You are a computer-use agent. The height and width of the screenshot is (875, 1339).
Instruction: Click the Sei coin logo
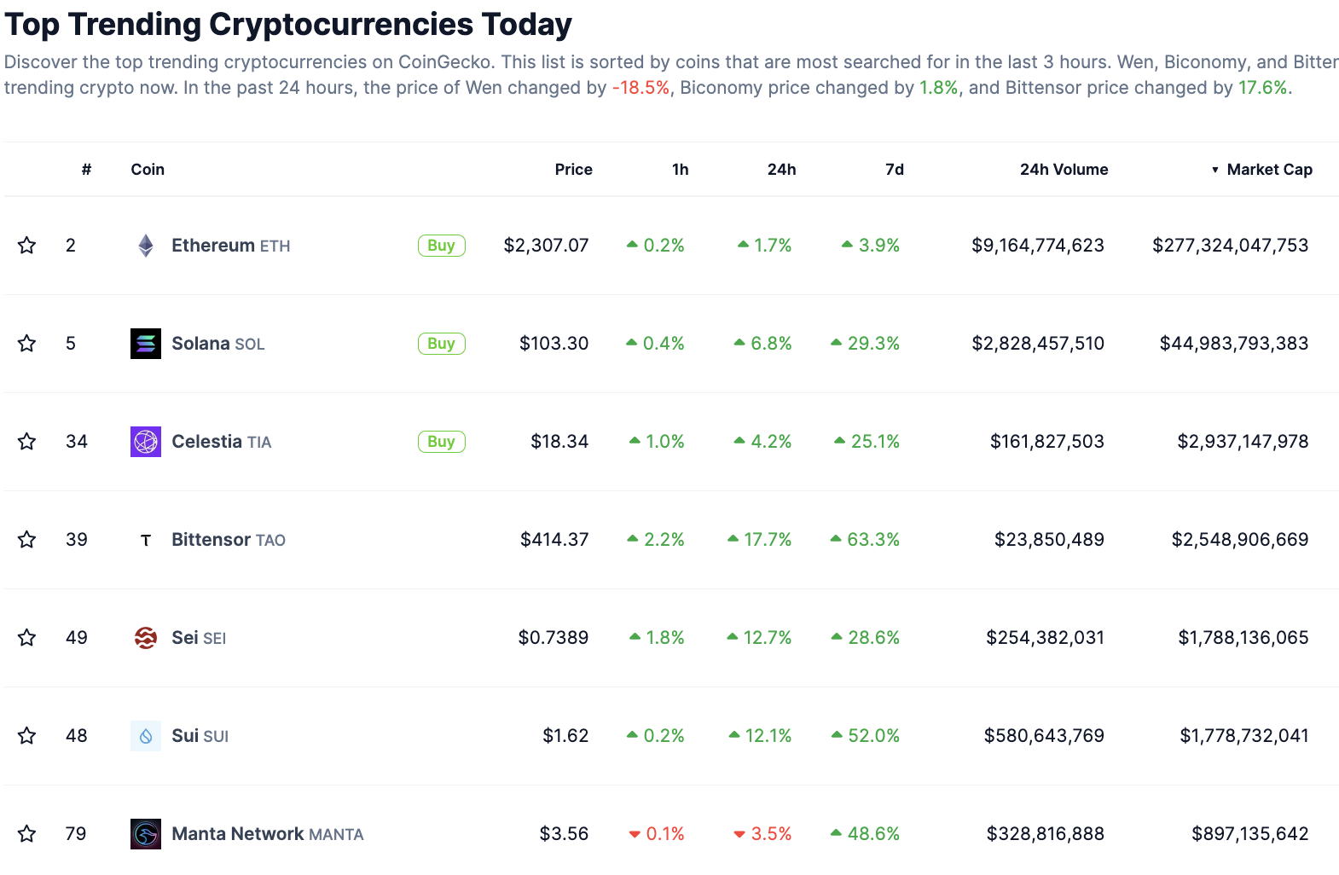tap(146, 638)
